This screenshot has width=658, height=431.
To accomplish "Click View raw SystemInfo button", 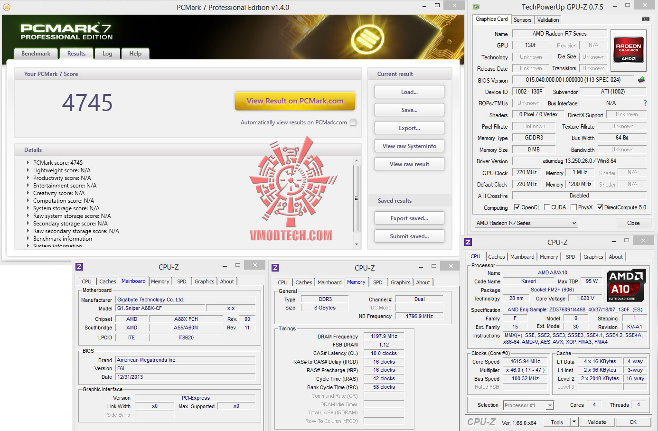I will [x=409, y=146].
